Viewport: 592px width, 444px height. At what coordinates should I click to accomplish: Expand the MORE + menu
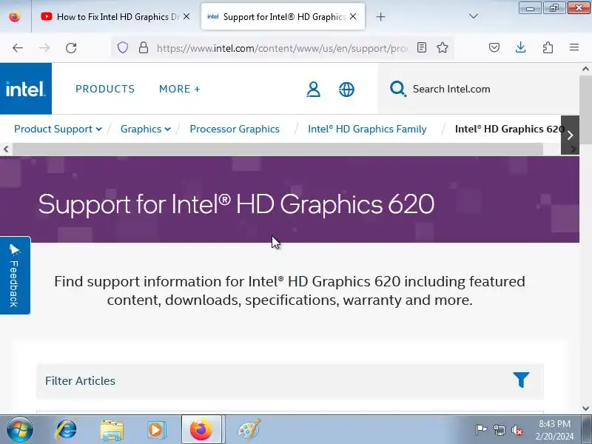click(x=179, y=89)
